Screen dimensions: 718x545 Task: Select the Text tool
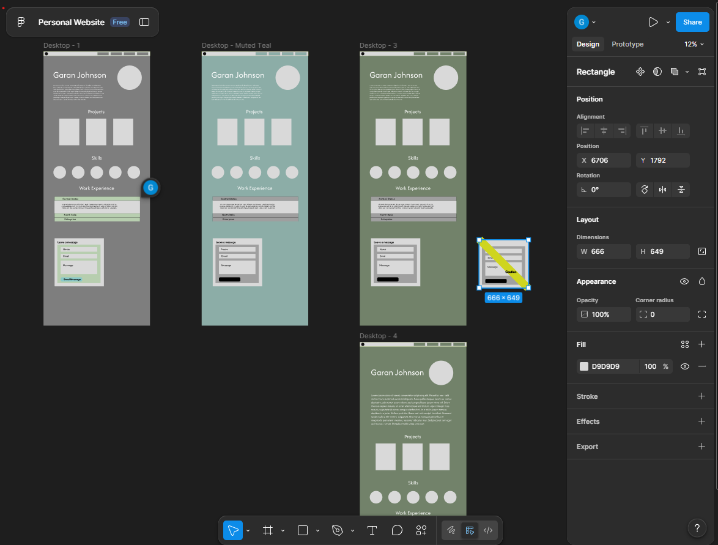point(372,530)
